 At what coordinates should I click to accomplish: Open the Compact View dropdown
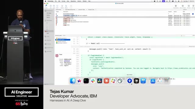92,10
